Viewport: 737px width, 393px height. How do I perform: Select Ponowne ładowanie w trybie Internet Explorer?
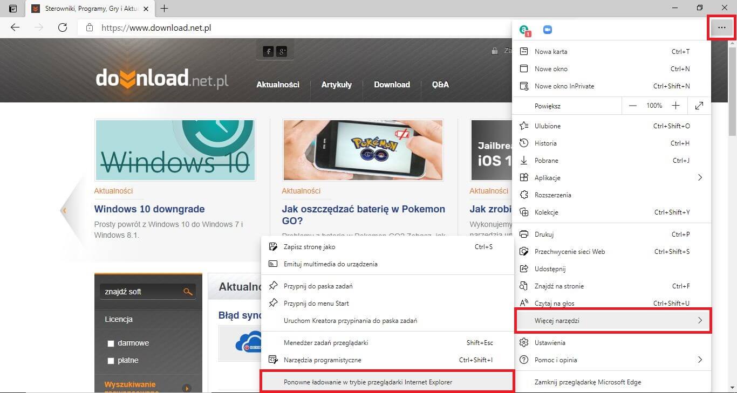[x=386, y=382]
